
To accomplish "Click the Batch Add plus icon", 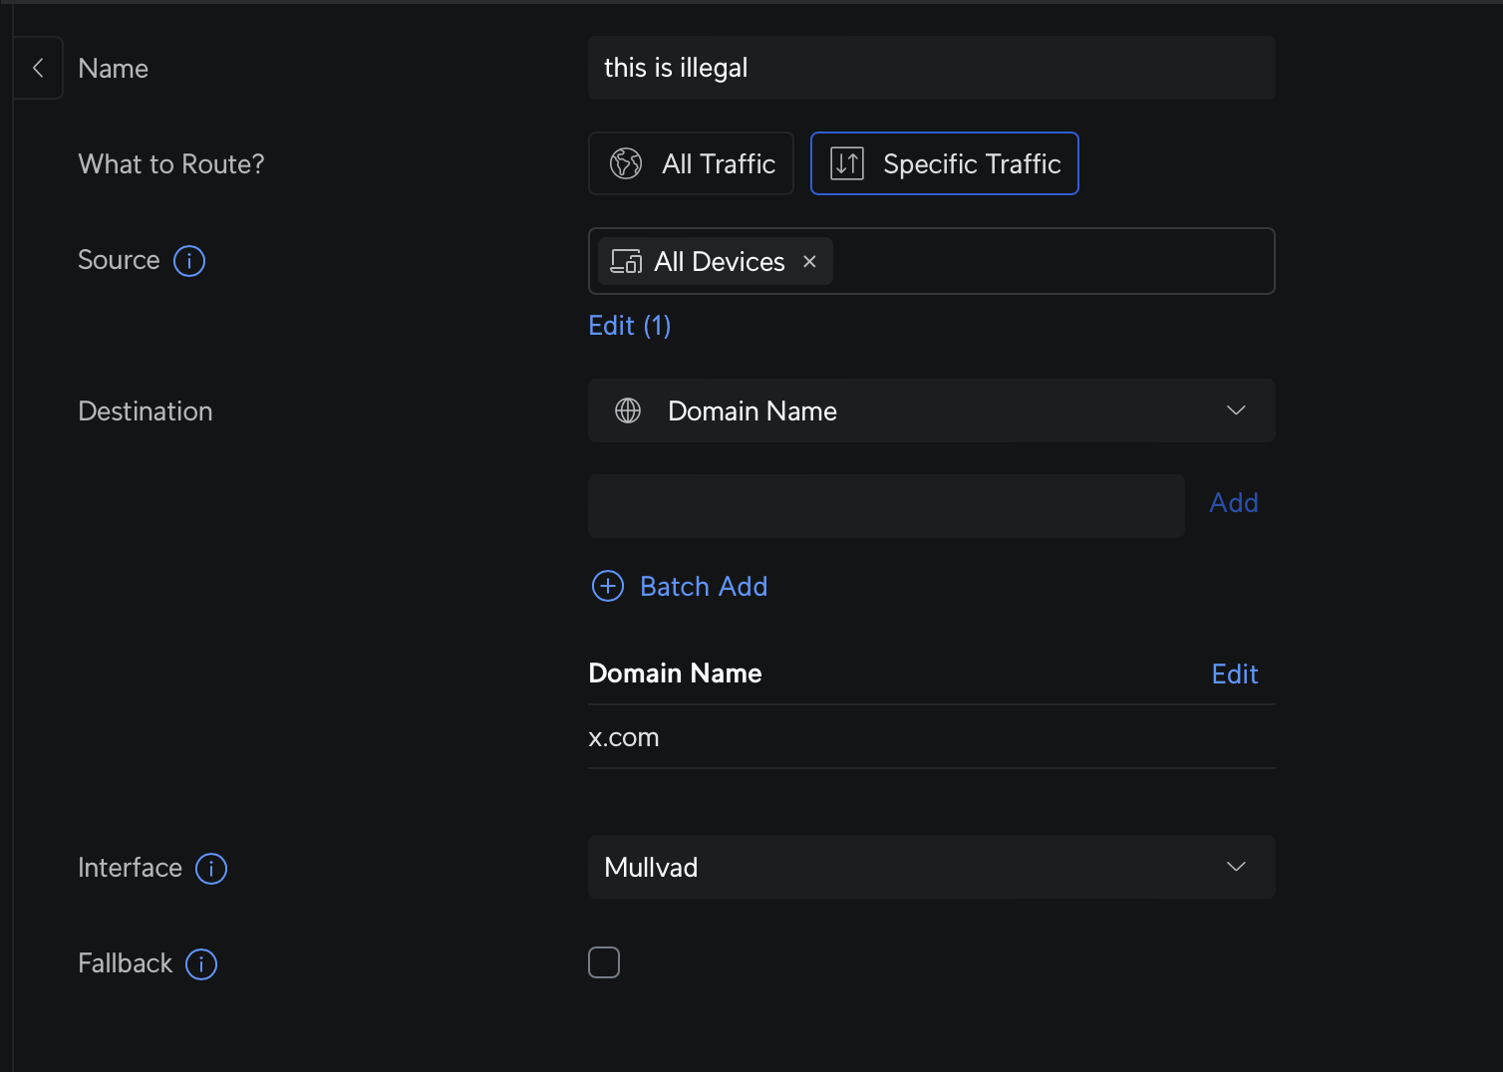I will (608, 586).
